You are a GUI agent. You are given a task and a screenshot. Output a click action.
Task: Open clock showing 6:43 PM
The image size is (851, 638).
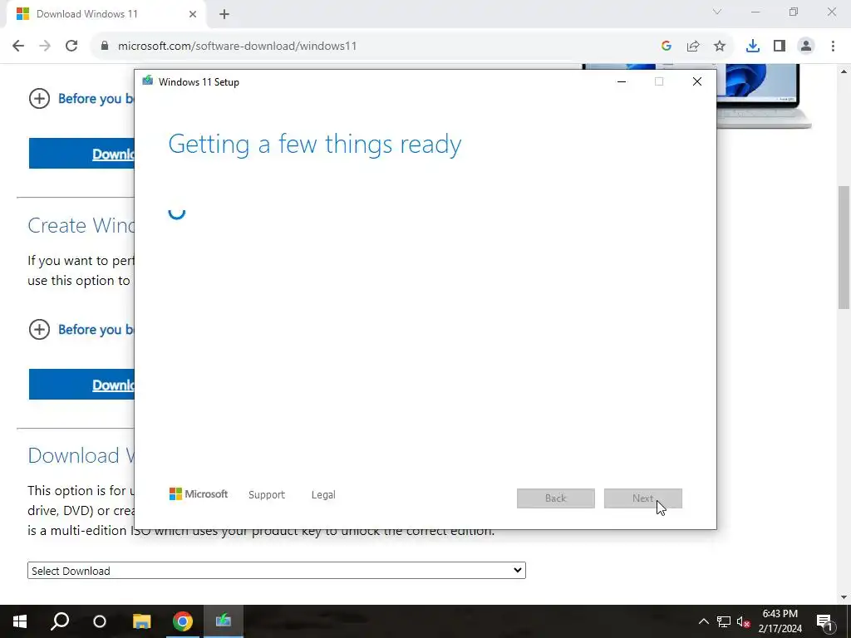[x=780, y=621]
